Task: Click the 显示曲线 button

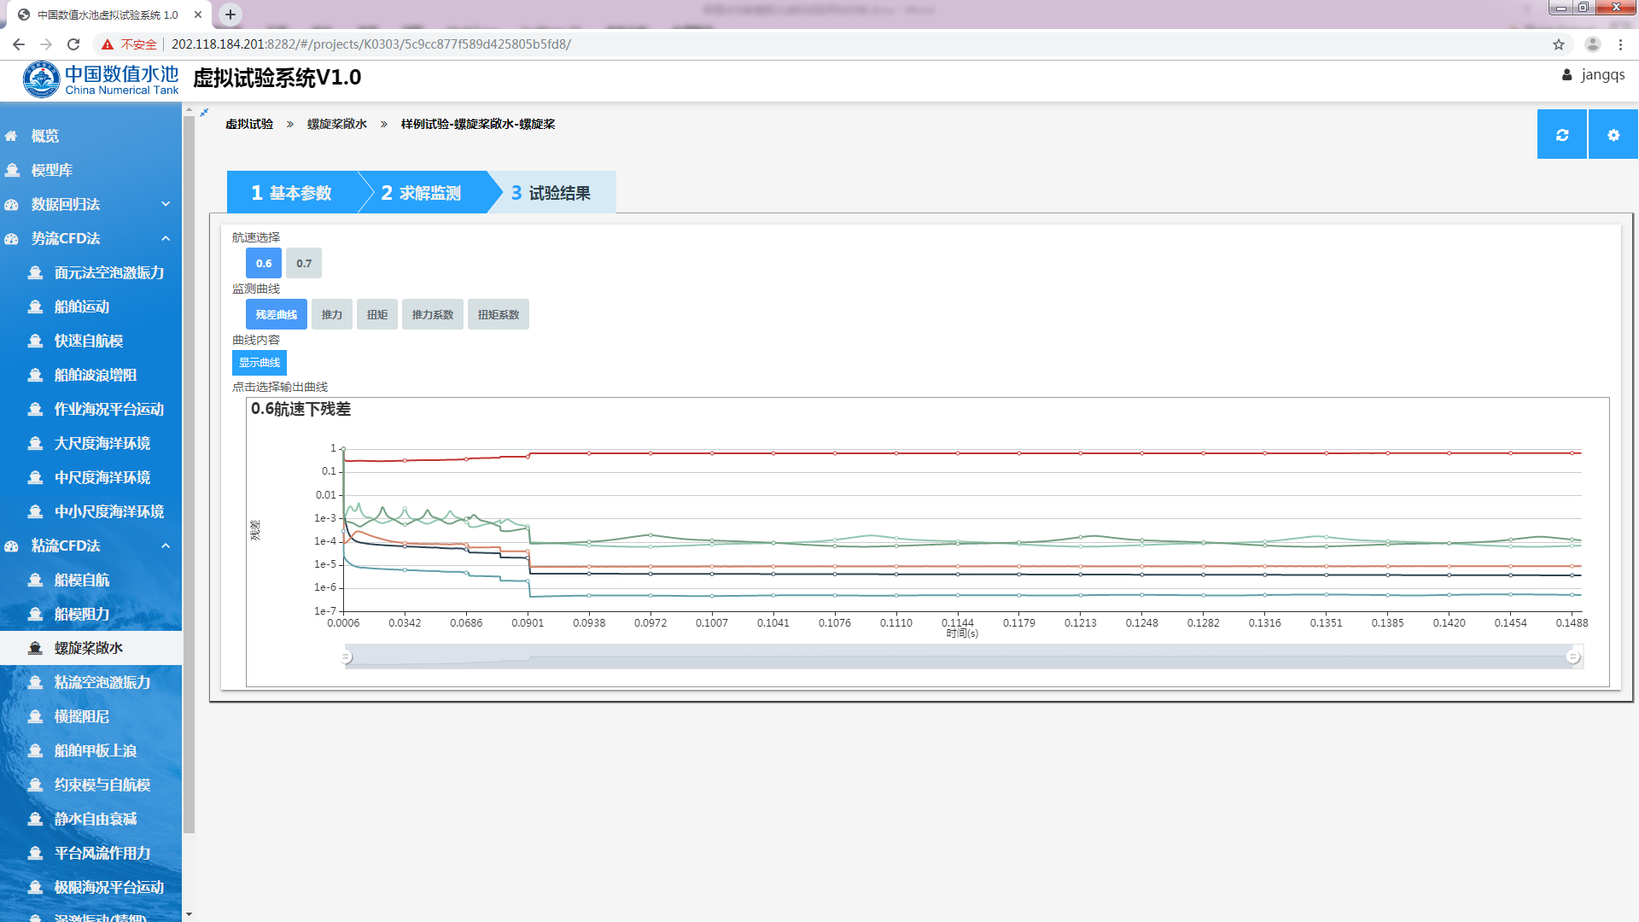Action: [x=259, y=363]
